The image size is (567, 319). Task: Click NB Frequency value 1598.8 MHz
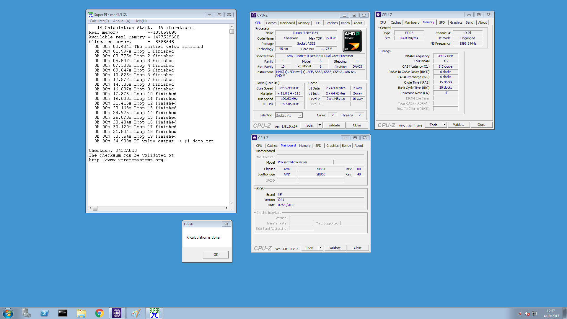coord(467,44)
